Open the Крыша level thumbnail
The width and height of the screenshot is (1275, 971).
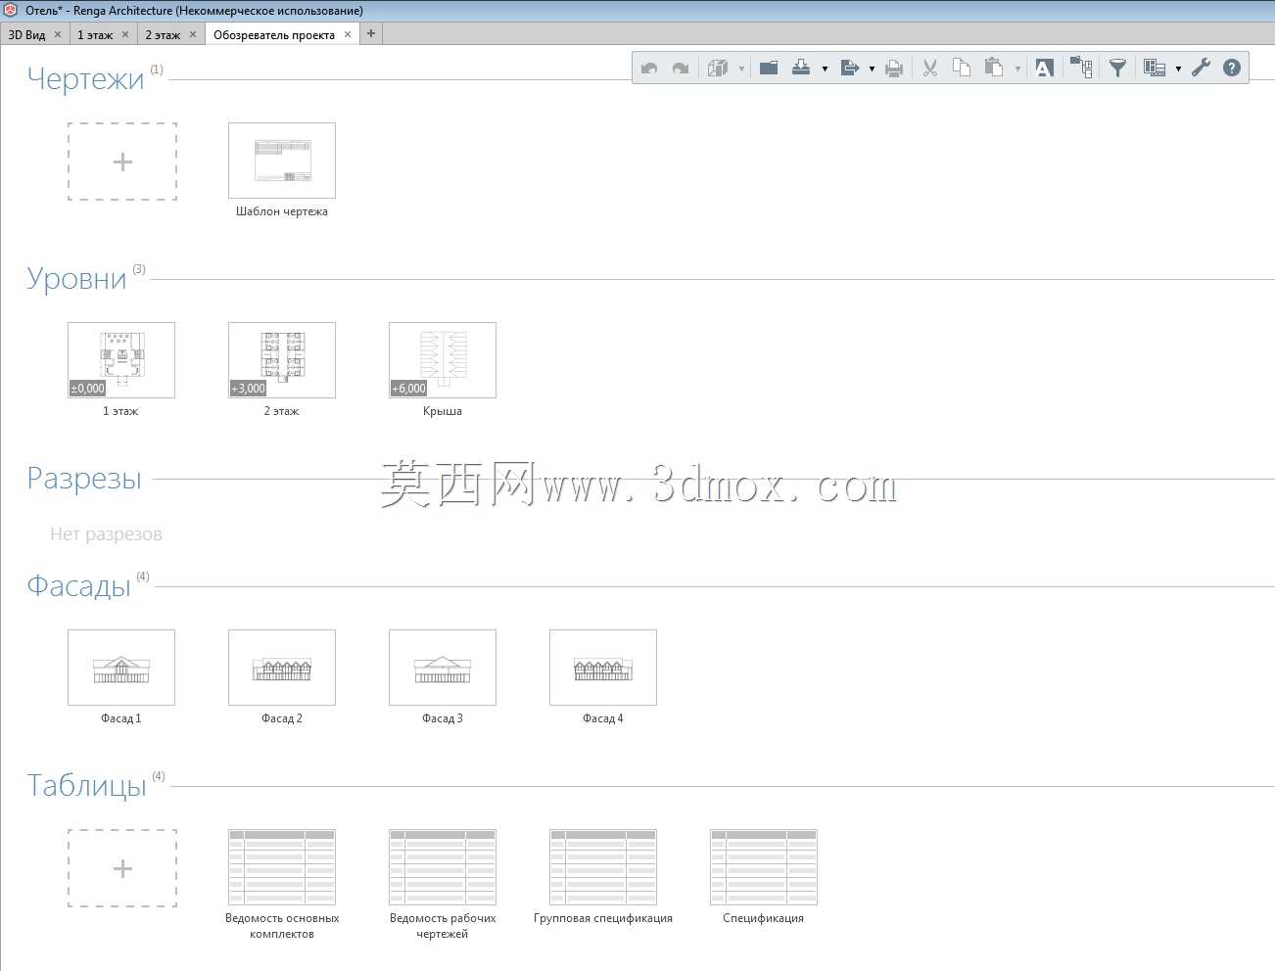443,360
